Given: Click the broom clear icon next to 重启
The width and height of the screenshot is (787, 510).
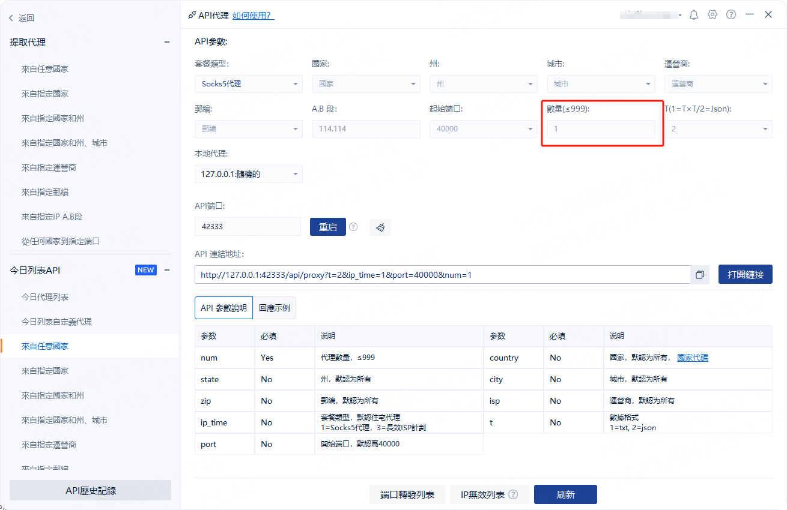Looking at the screenshot, I should point(380,227).
